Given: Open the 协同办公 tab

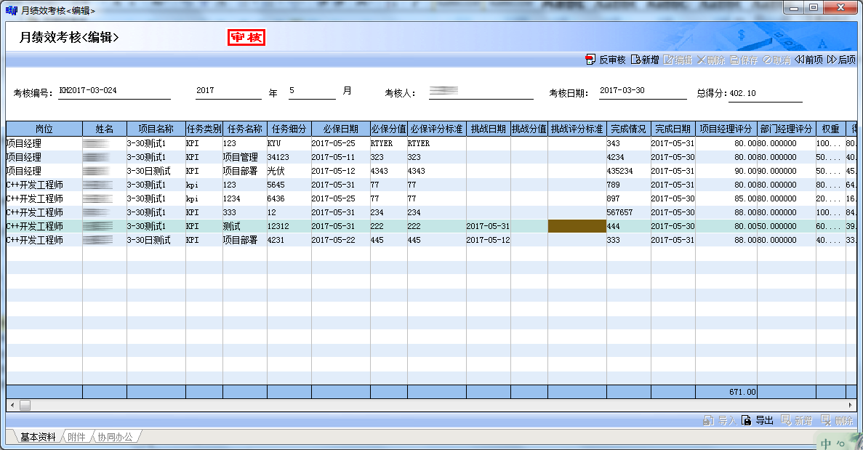Looking at the screenshot, I should point(115,437).
